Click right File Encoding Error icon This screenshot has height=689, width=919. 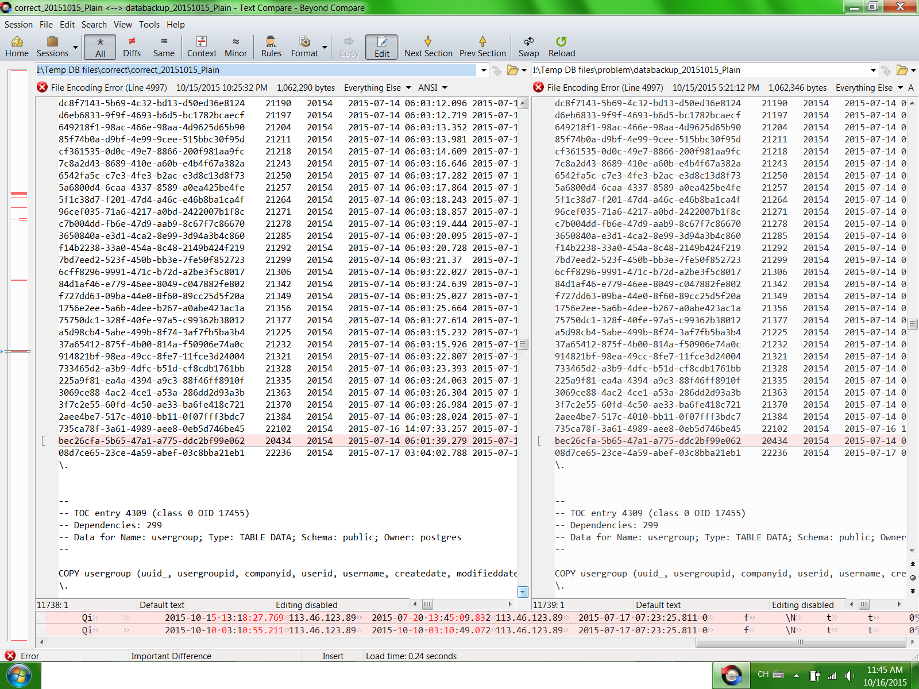(x=539, y=87)
